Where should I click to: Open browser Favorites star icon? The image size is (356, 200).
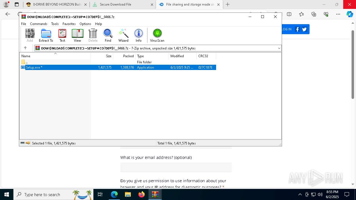(301, 14)
